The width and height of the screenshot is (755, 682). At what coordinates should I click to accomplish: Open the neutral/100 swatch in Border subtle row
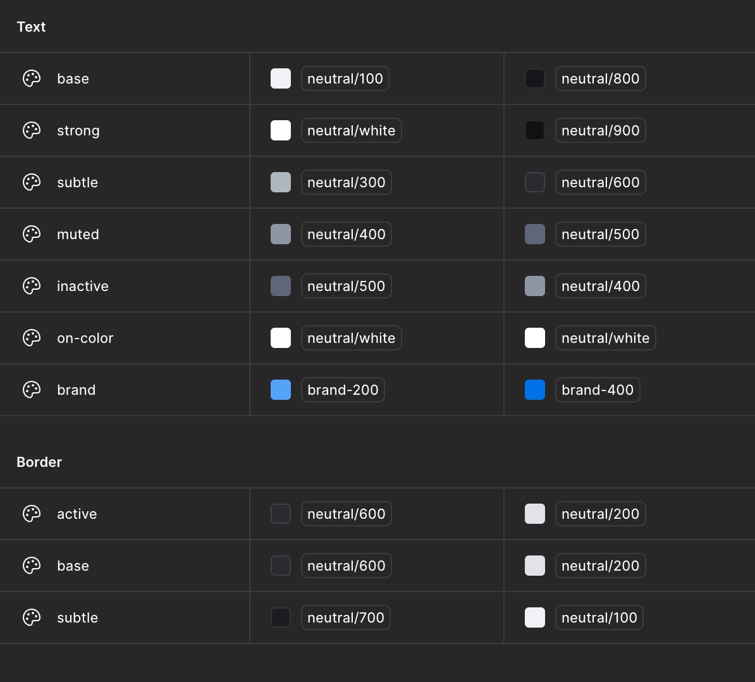click(x=535, y=617)
